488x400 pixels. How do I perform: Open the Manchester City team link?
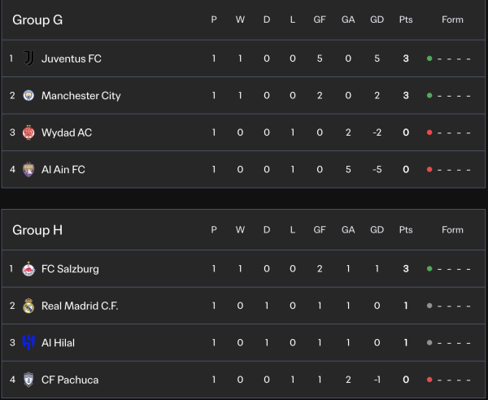click(81, 96)
